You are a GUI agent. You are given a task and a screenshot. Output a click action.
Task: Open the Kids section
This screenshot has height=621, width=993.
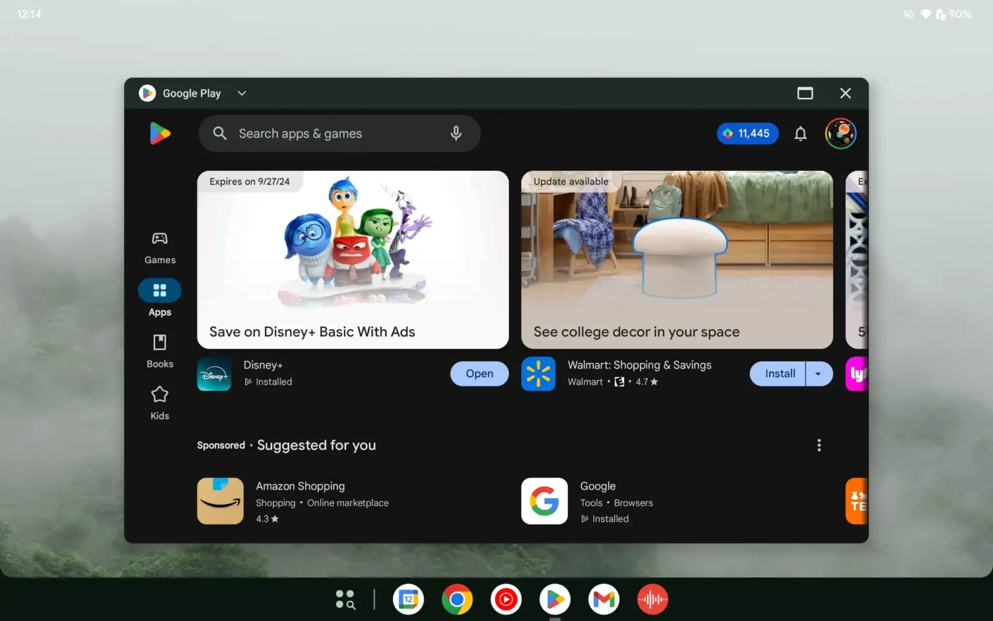click(x=160, y=402)
